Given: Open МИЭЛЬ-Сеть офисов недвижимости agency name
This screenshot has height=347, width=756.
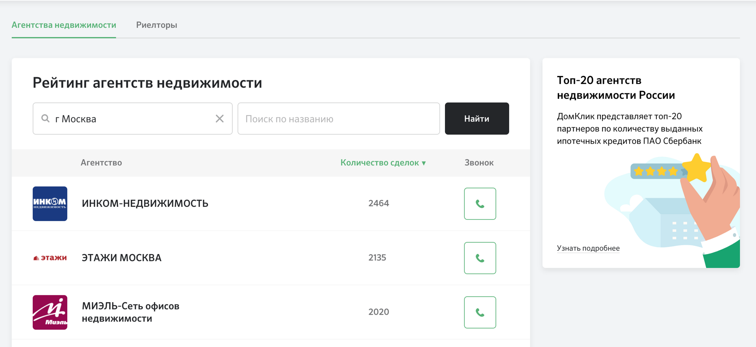Looking at the screenshot, I should pos(131,312).
